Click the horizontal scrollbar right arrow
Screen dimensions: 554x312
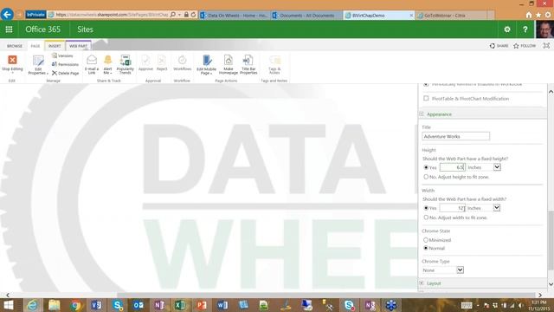pos(540,295)
